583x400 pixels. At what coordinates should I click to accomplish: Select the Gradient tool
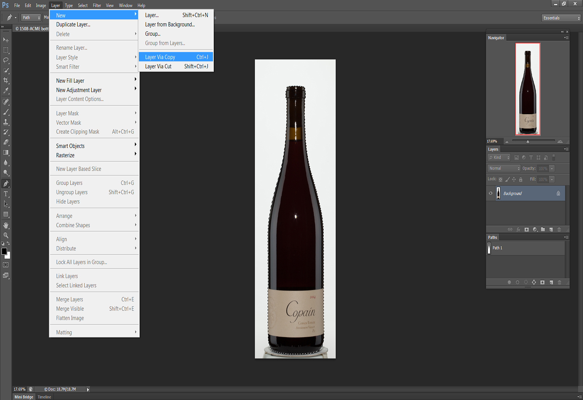pyautogui.click(x=6, y=152)
